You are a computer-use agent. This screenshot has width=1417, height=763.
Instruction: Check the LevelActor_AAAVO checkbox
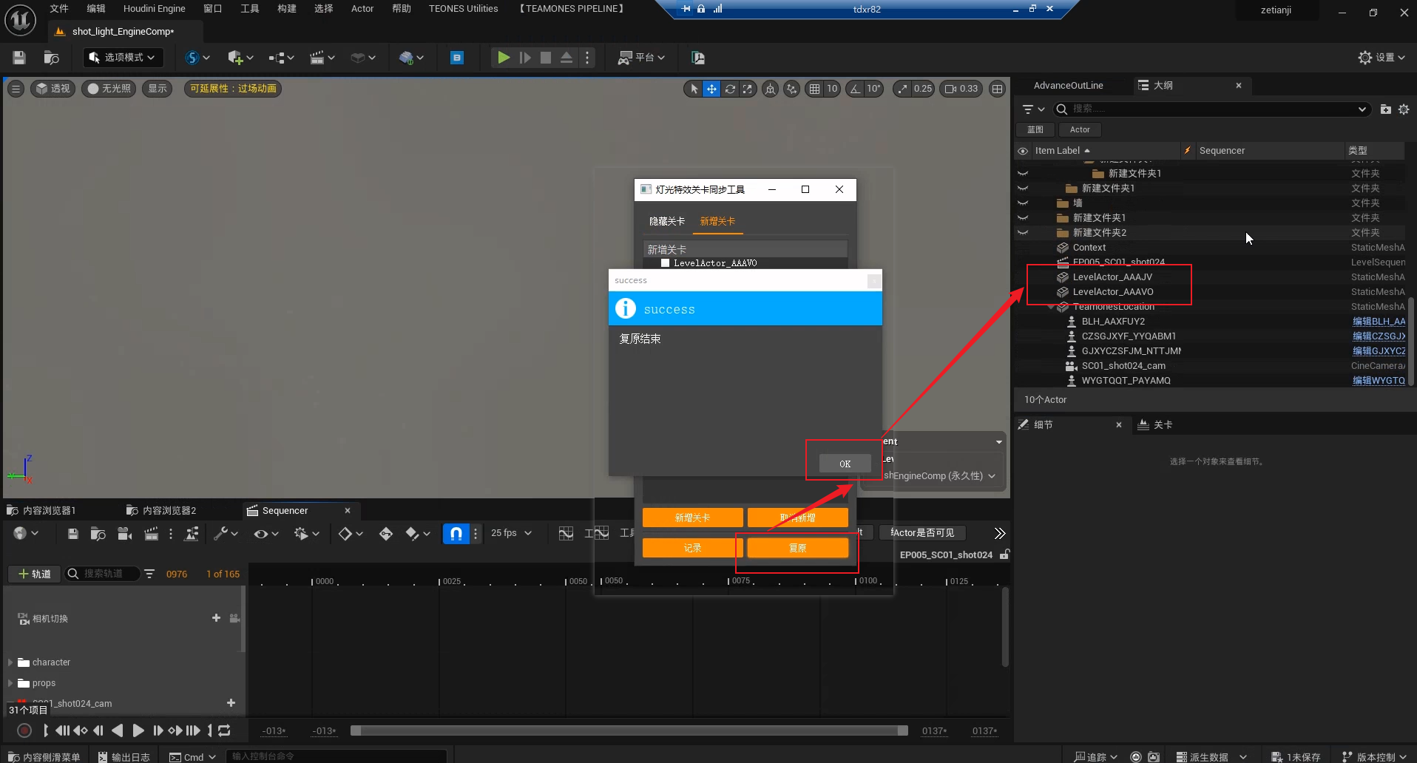[665, 263]
